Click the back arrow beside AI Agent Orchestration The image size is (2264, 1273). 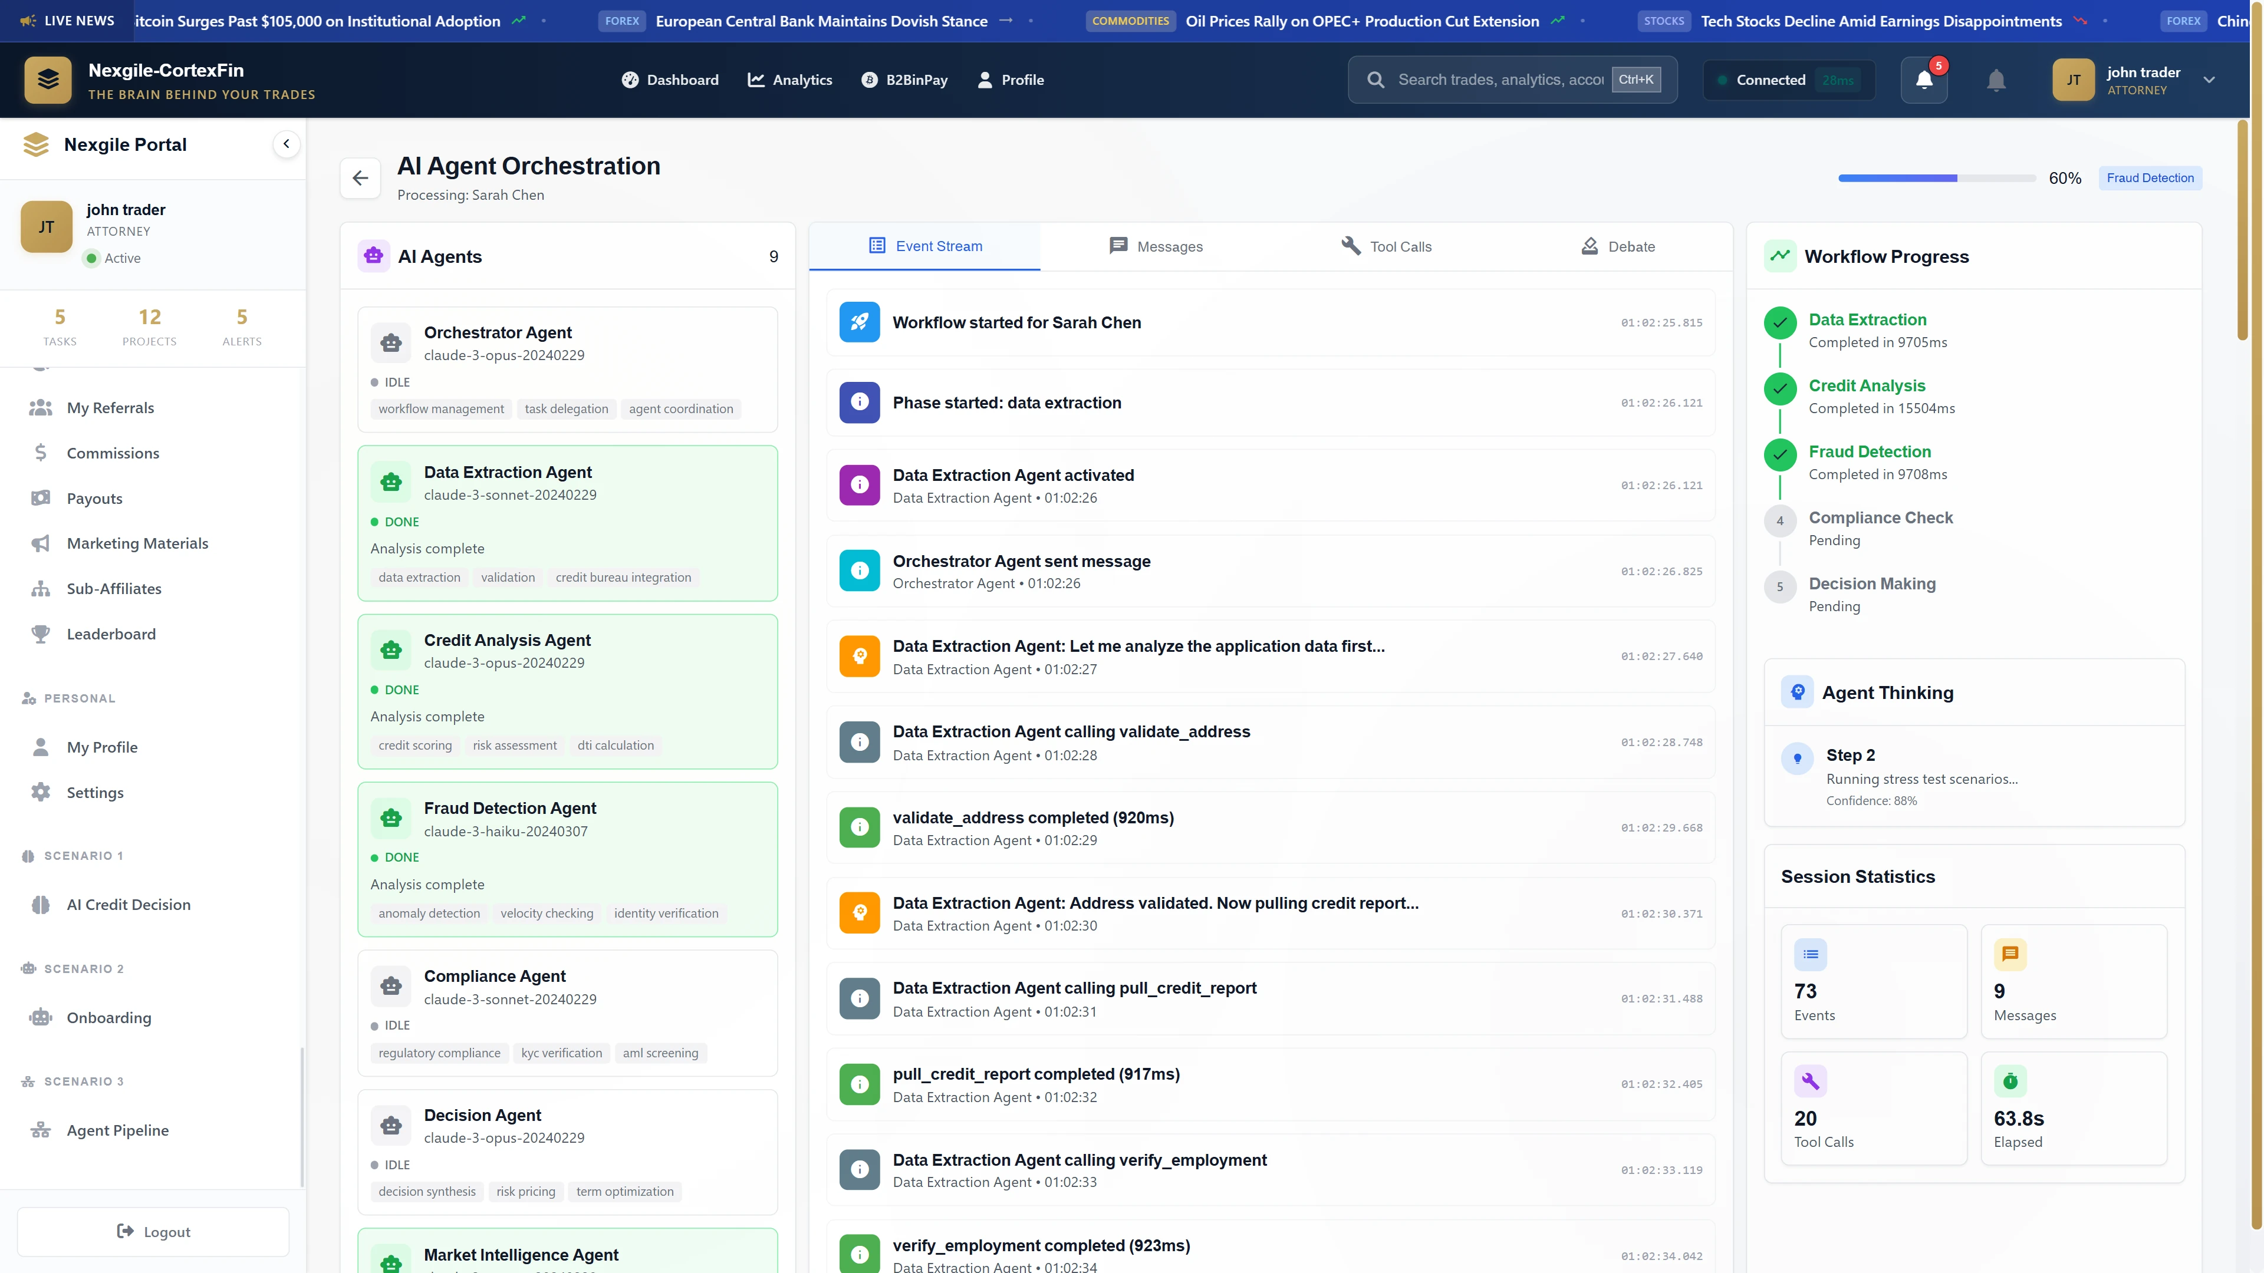pyautogui.click(x=360, y=177)
